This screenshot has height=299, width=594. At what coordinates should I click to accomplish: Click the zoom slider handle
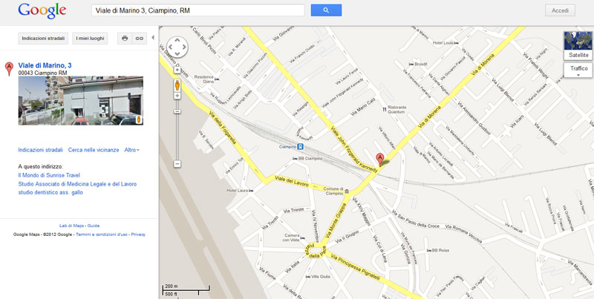click(x=177, y=111)
